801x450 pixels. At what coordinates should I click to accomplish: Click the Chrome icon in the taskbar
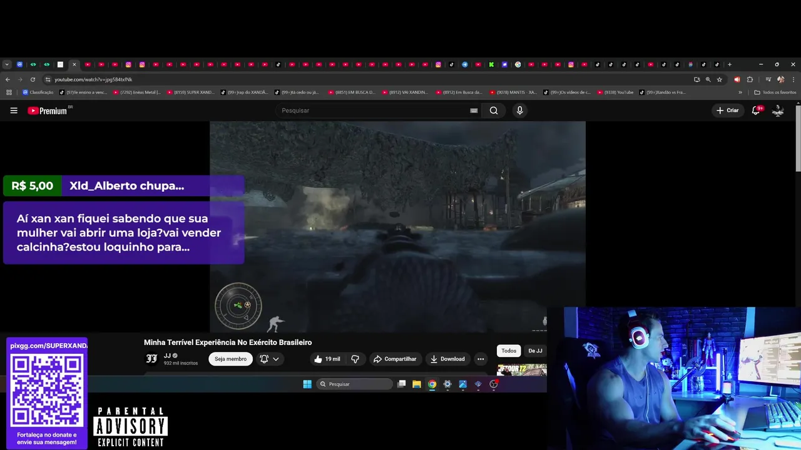pyautogui.click(x=432, y=384)
